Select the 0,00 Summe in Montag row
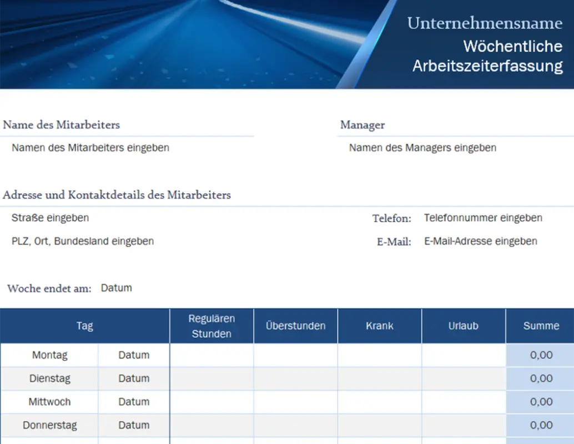Viewport: 574px width, 444px height. [540, 355]
